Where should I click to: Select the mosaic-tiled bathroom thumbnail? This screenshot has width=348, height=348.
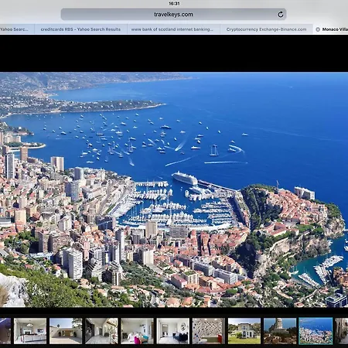pos(209,331)
